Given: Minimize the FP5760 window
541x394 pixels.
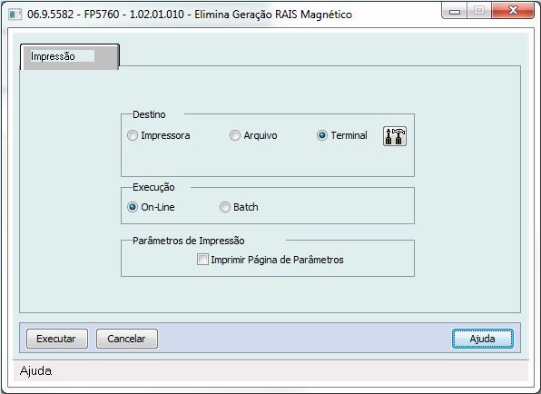Looking at the screenshot, I should click(455, 11).
